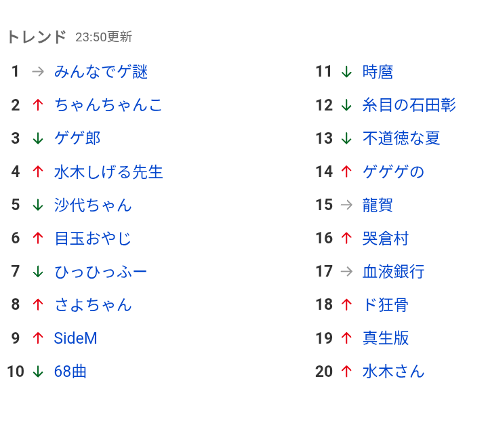Image resolution: width=488 pixels, height=423 pixels.
Task: Open the 時麿 trend
Action: pos(378,72)
